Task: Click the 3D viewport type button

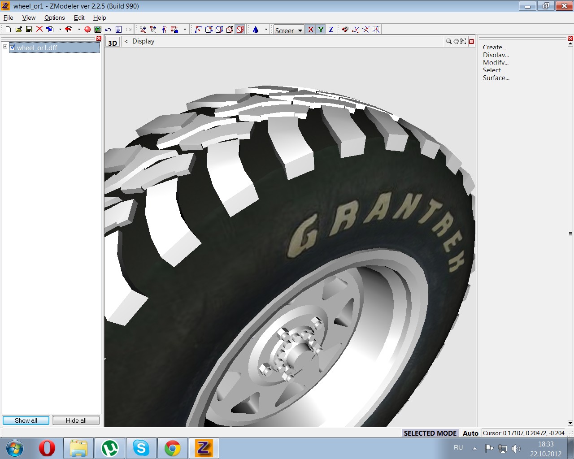Action: pyautogui.click(x=113, y=43)
